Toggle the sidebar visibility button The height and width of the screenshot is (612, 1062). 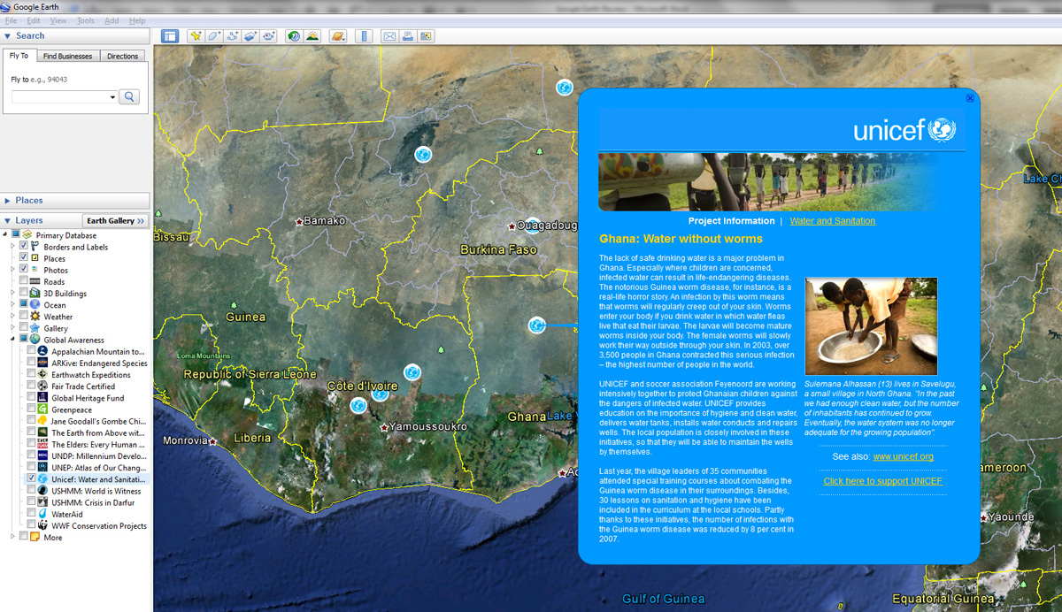click(x=170, y=36)
